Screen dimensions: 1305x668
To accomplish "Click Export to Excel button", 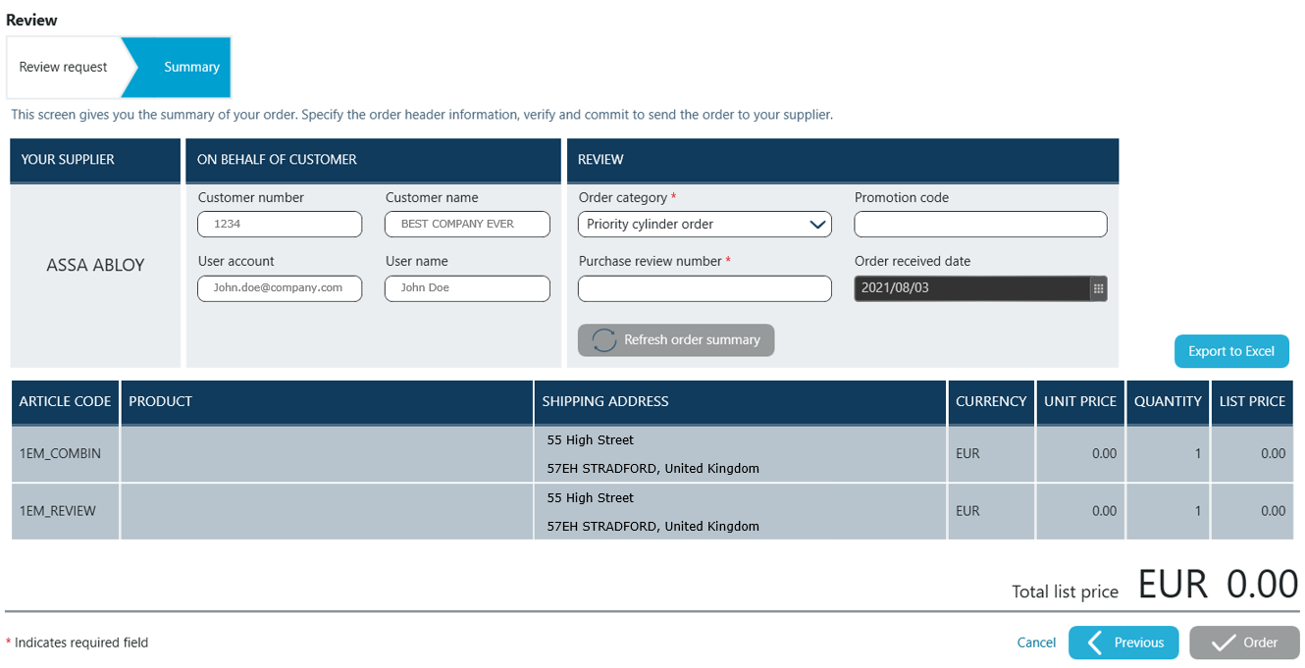I will (1231, 351).
